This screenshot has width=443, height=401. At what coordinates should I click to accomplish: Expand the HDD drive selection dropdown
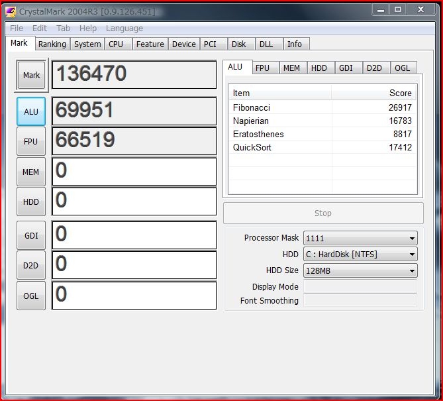point(360,255)
